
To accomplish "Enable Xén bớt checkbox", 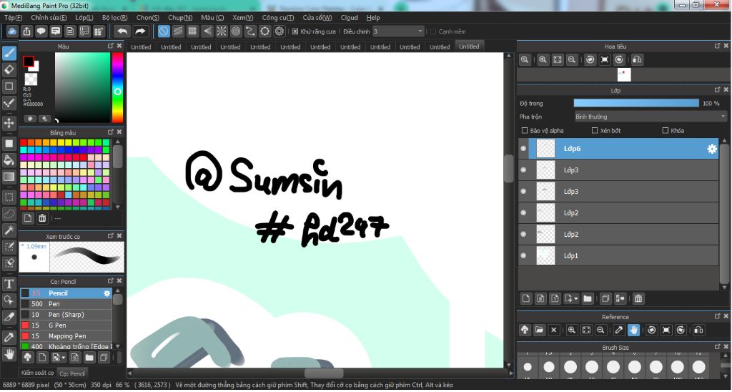I will (x=594, y=131).
